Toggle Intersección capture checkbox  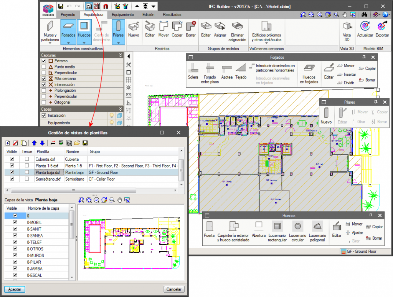coord(44,85)
